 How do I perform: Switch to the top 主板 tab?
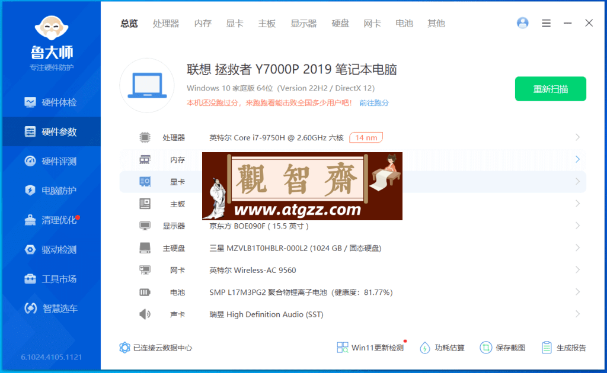pos(267,24)
